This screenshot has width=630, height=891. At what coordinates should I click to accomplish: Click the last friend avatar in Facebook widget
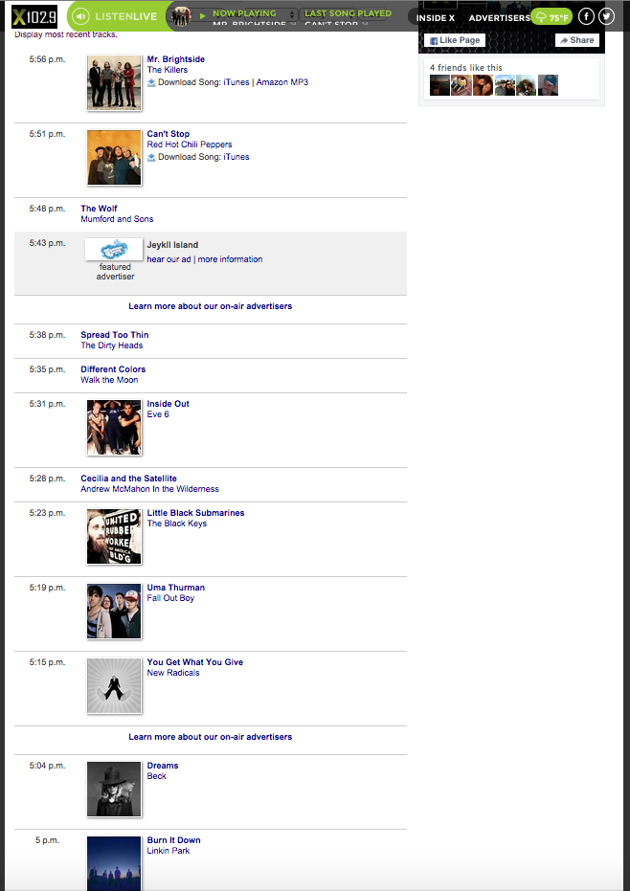coord(548,85)
